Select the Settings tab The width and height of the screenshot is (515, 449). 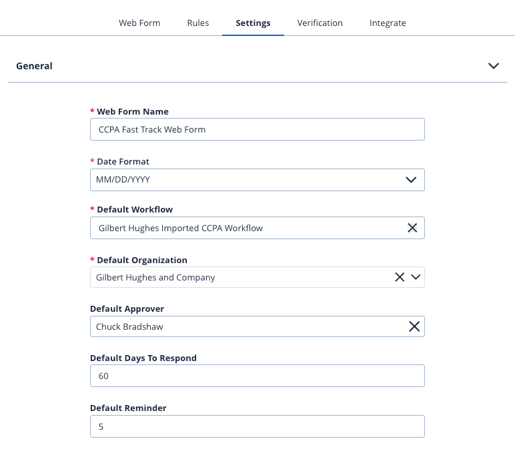coord(253,23)
